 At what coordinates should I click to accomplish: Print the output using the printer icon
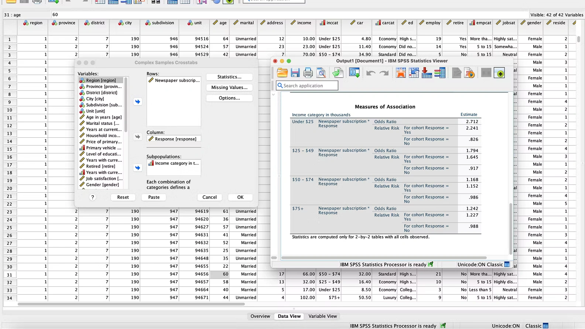click(308, 73)
